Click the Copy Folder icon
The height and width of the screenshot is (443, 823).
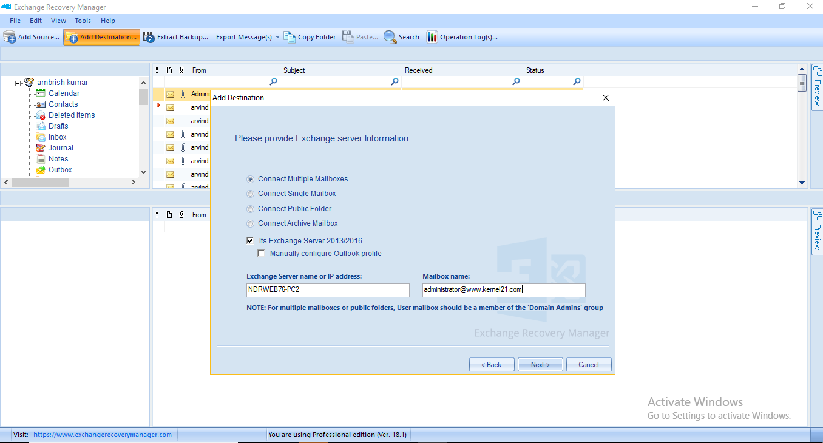290,37
